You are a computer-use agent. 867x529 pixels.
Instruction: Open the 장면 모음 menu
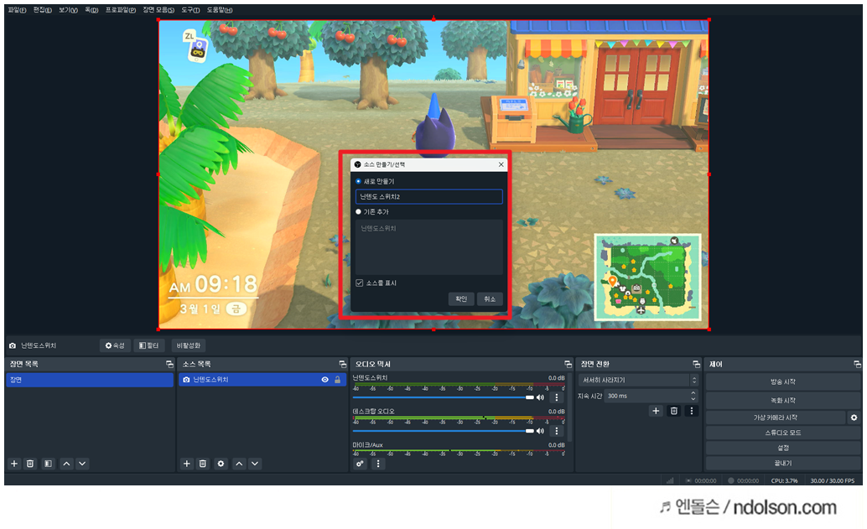[x=158, y=10]
